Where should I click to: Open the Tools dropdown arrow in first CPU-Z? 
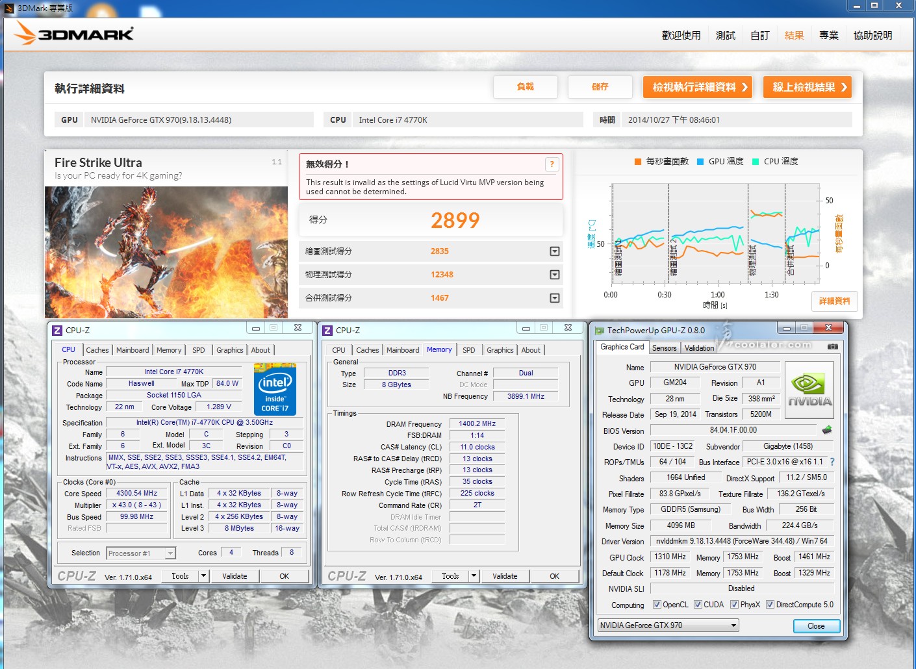(x=203, y=576)
